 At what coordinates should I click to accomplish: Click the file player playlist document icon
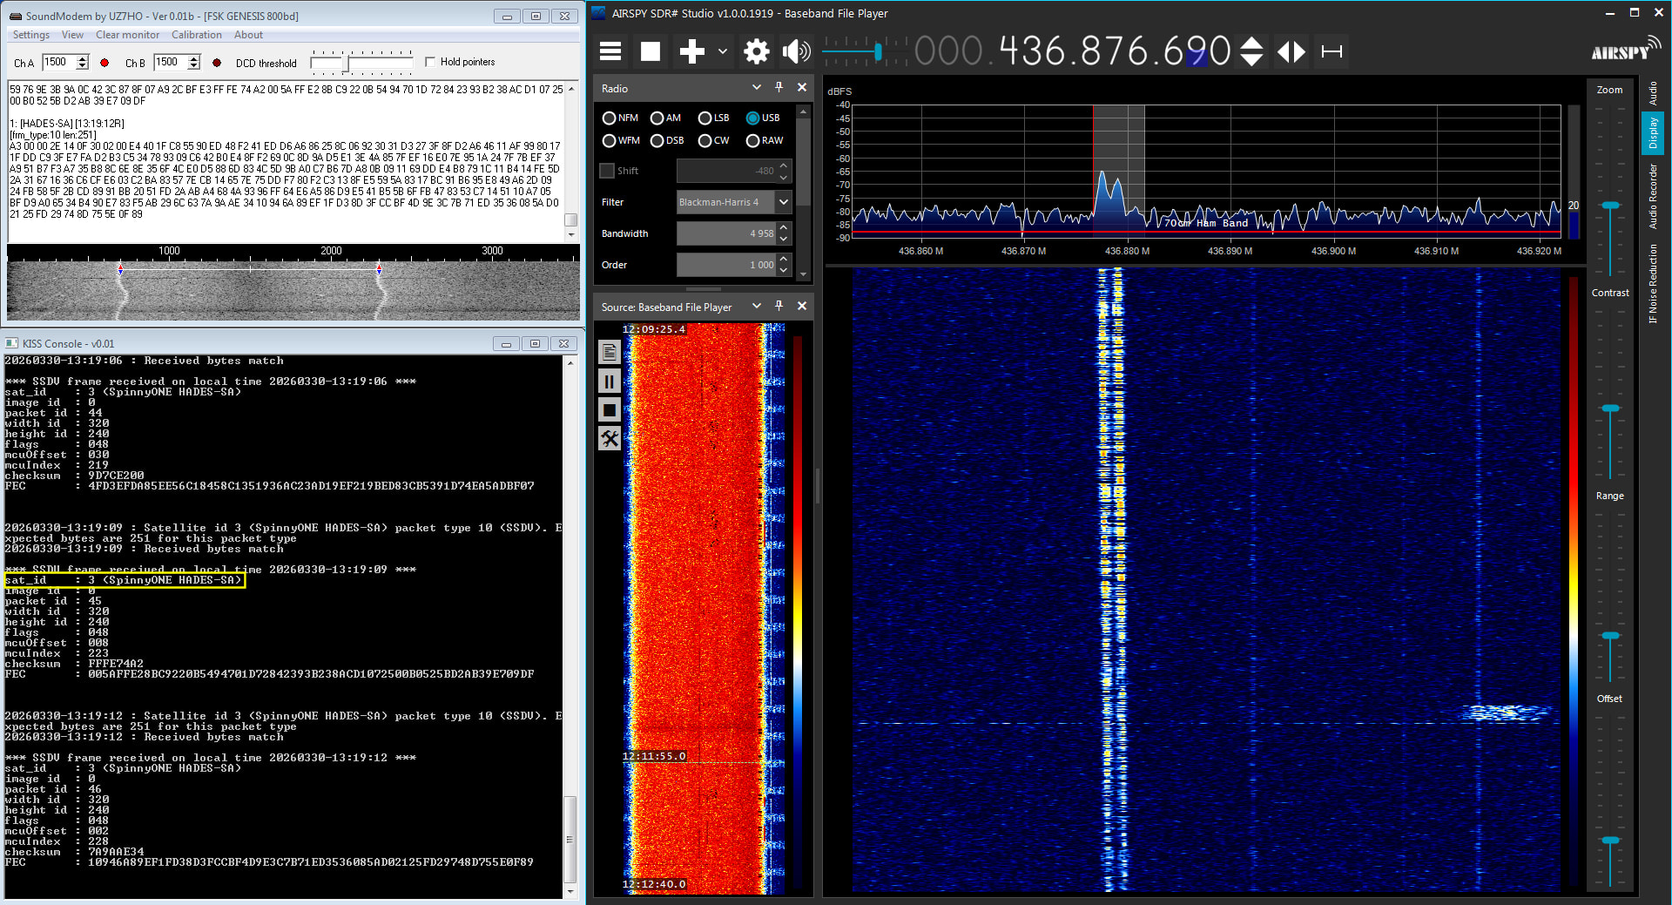pyautogui.click(x=610, y=353)
